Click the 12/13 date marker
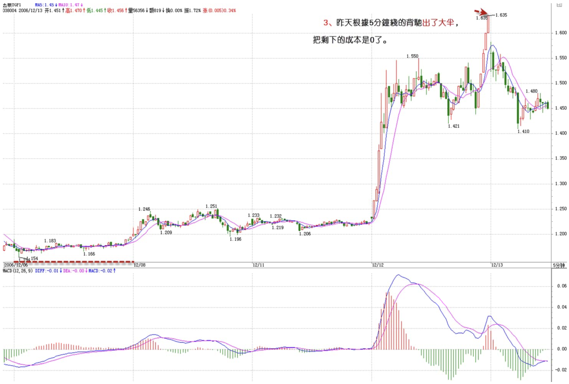This screenshot has height=384, width=569. [x=497, y=265]
